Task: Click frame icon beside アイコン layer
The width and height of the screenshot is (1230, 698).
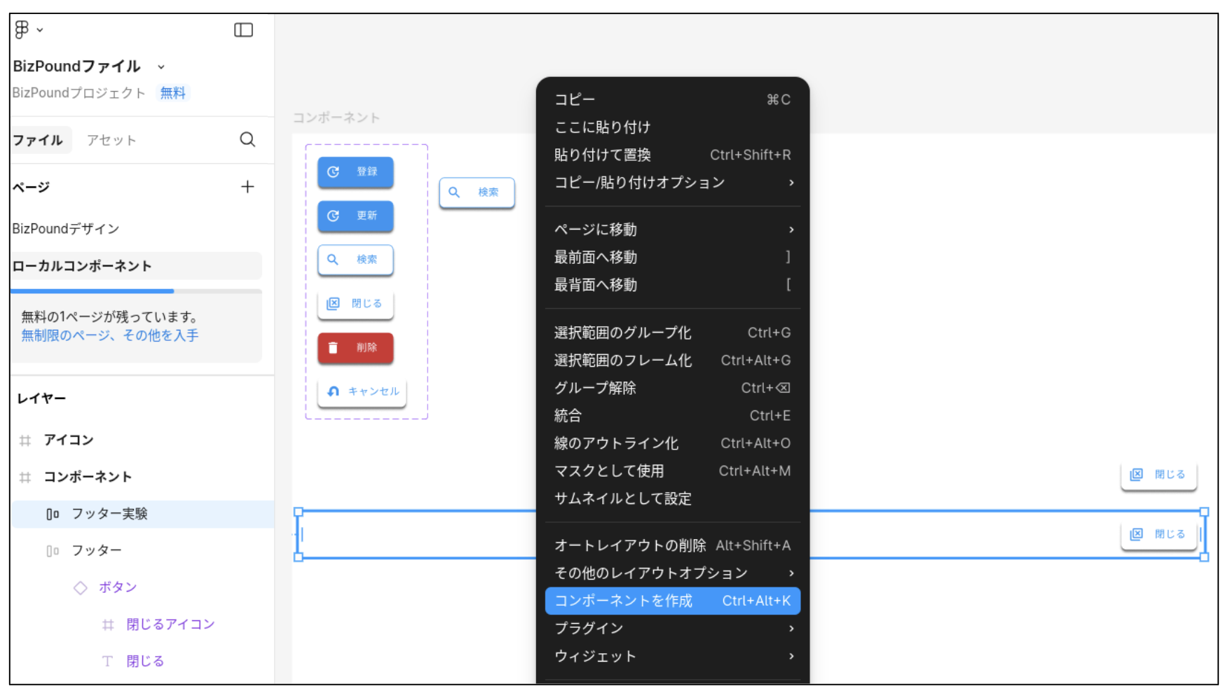Action: click(25, 440)
